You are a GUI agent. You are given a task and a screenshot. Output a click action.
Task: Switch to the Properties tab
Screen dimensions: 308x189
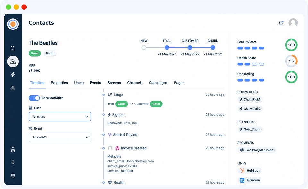59,83
